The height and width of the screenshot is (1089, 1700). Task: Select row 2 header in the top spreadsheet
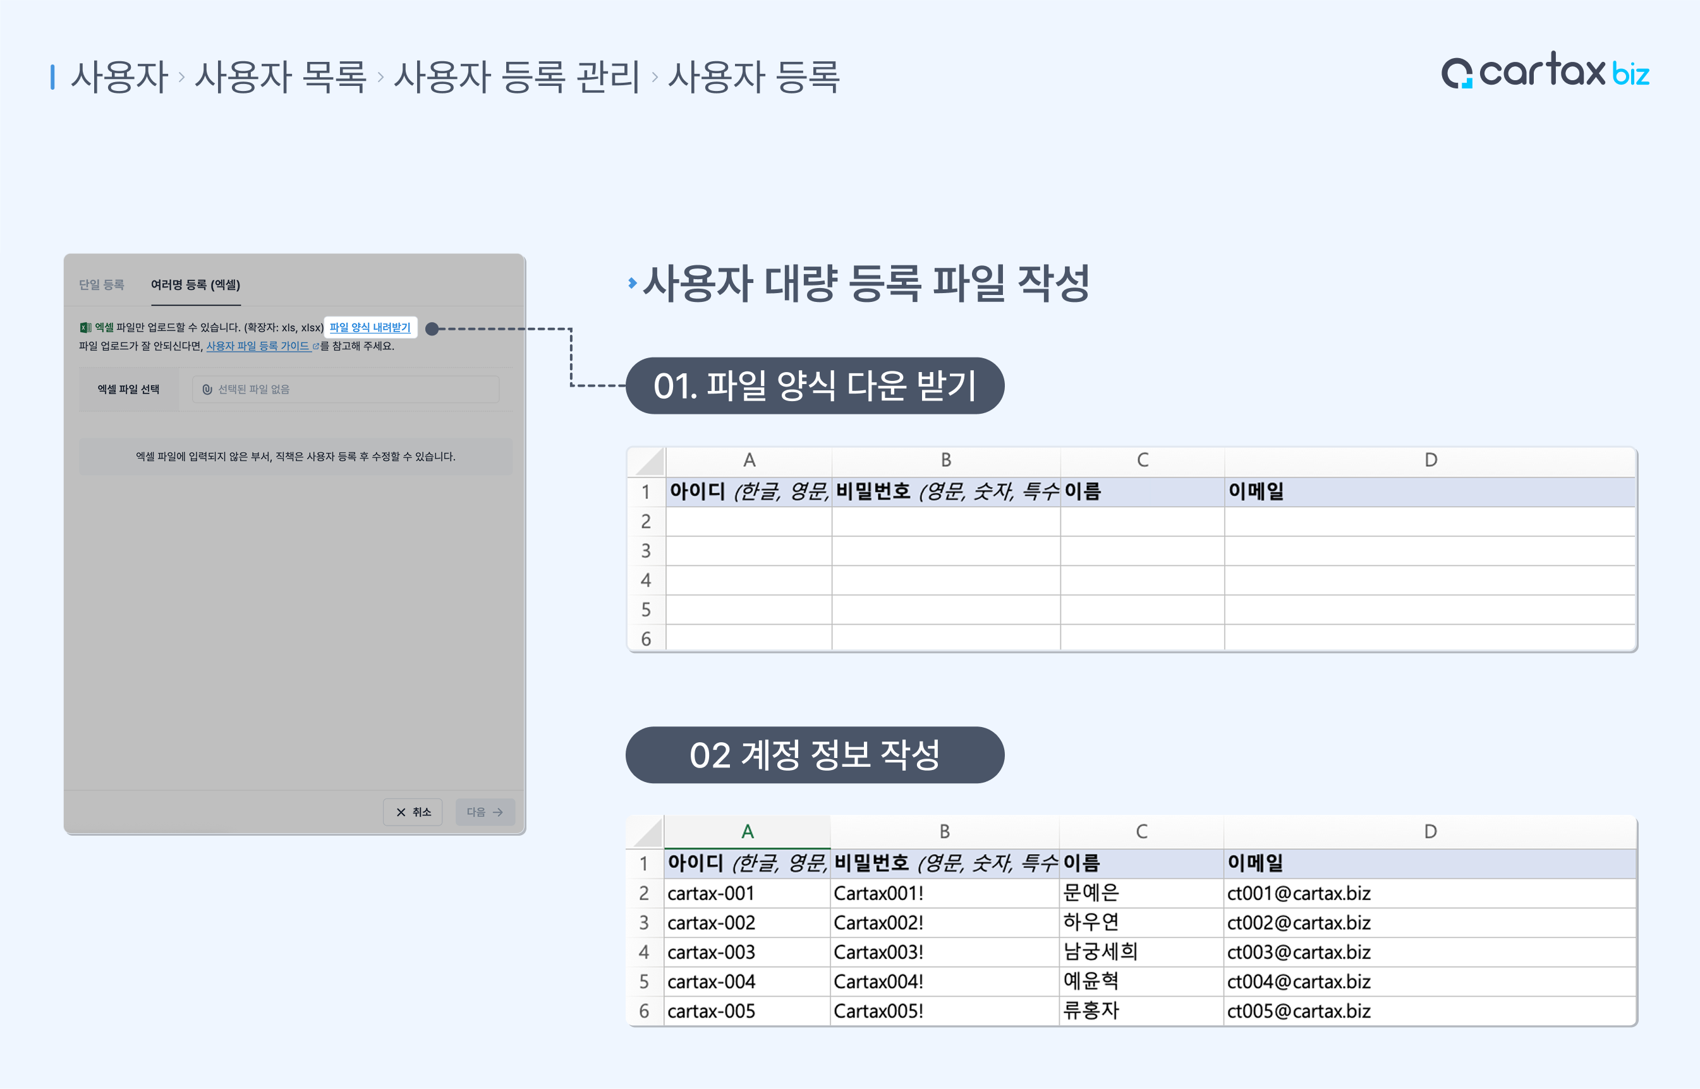click(645, 522)
